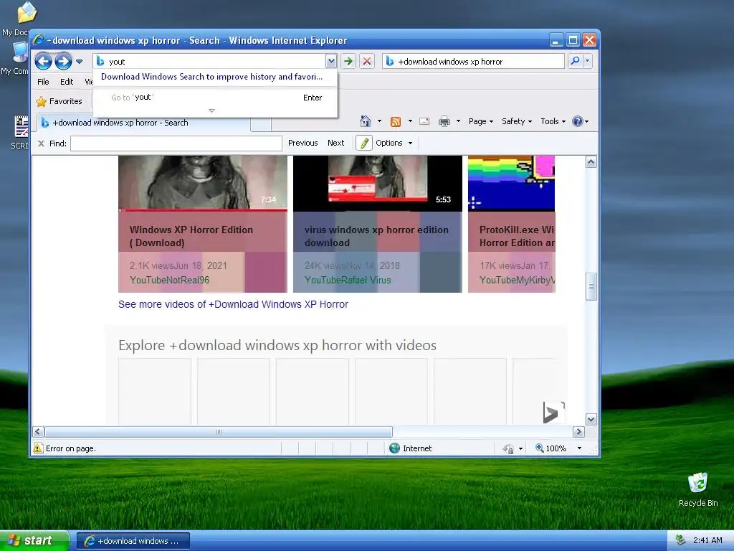Click the horizontal scrollbar right arrow
734x551 pixels.
point(578,431)
